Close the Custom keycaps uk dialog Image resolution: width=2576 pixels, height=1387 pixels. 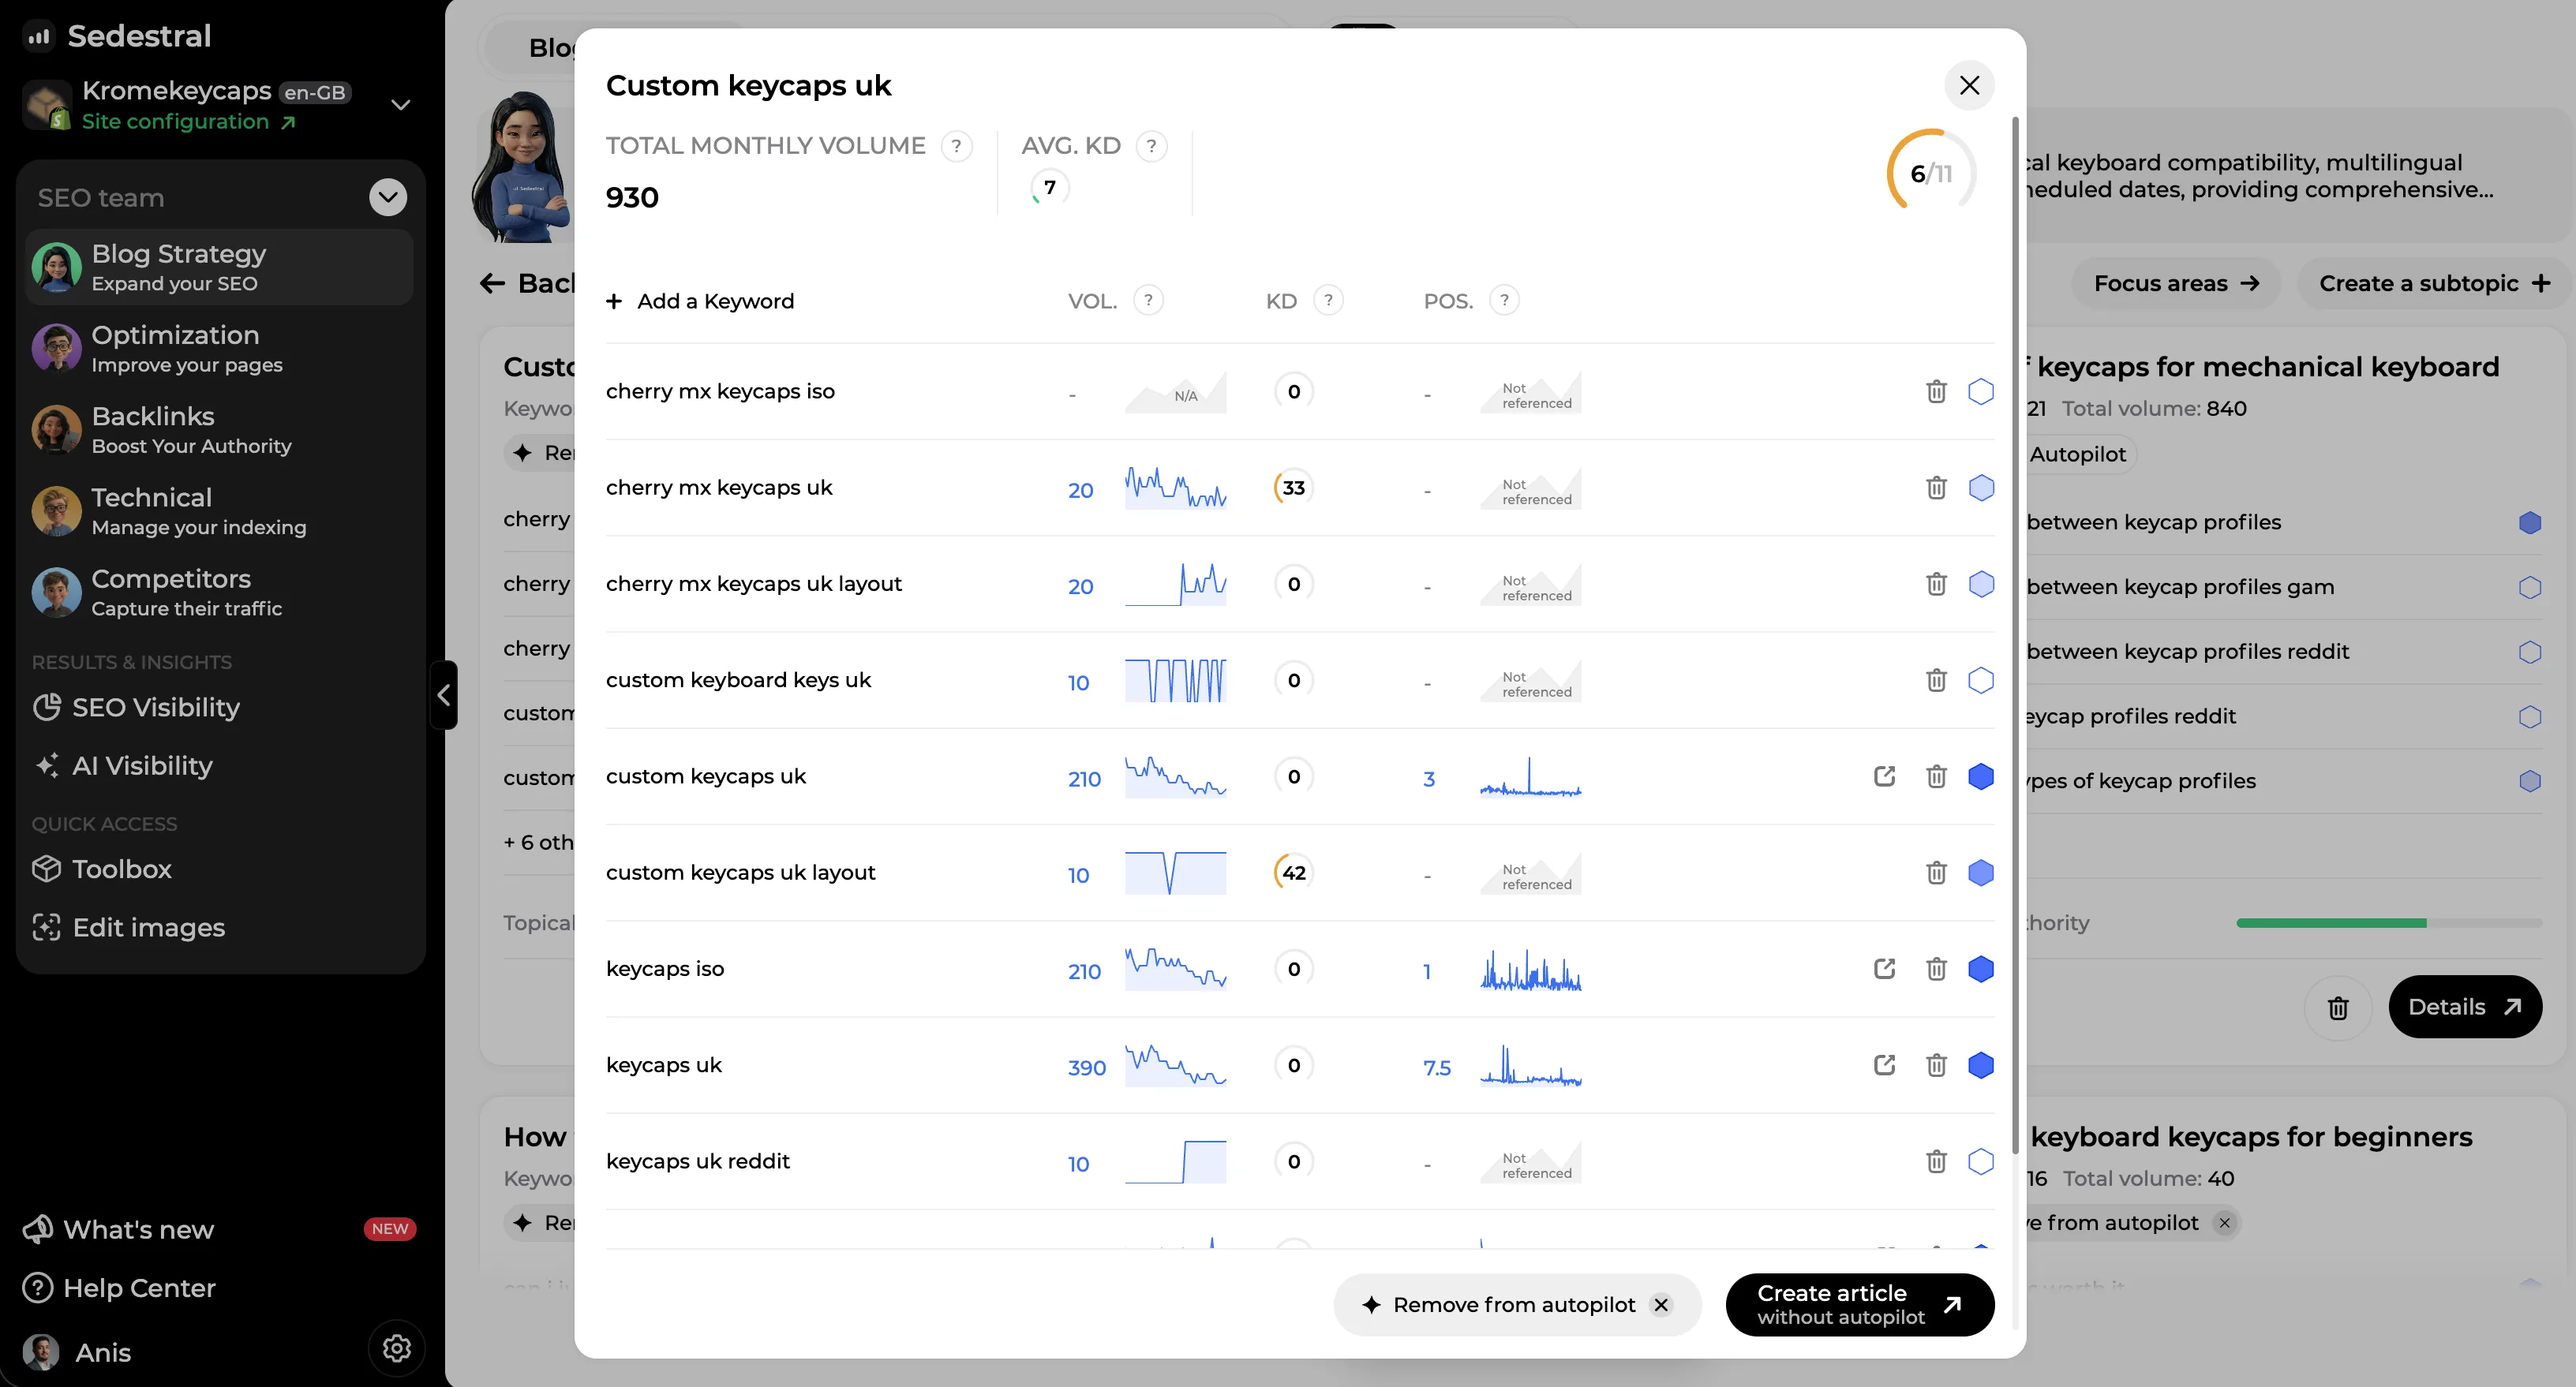(x=1969, y=86)
